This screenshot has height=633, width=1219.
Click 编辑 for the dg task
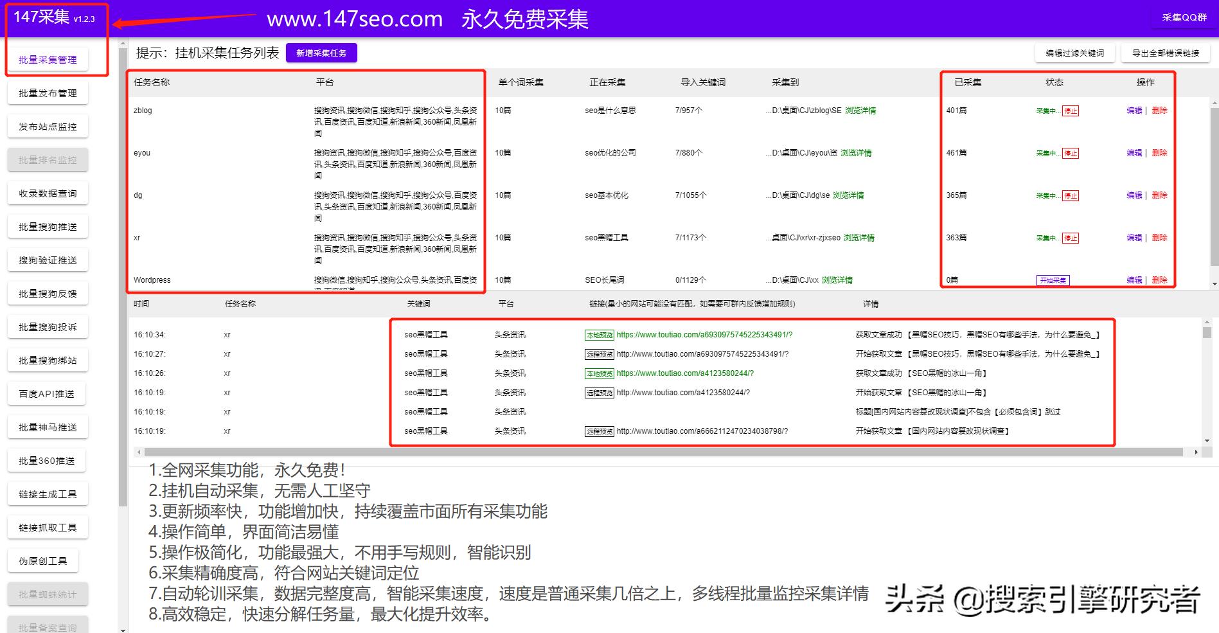click(1133, 195)
